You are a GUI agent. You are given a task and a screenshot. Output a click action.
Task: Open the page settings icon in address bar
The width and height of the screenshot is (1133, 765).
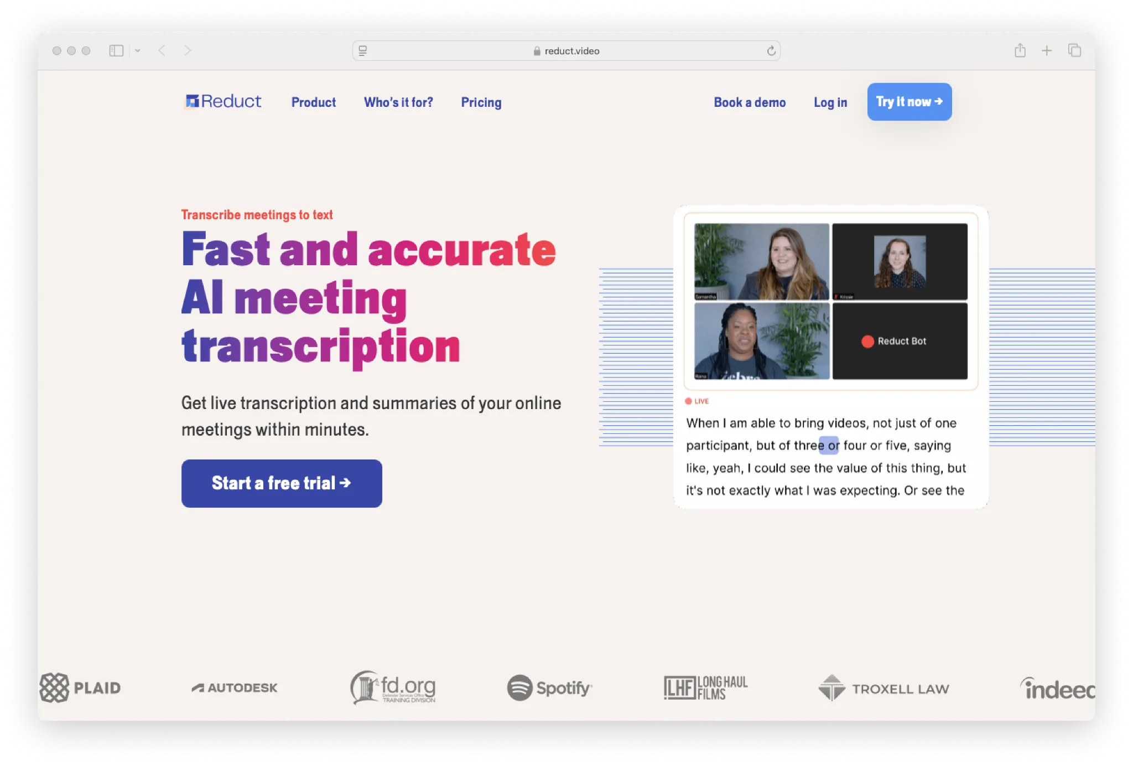click(363, 51)
